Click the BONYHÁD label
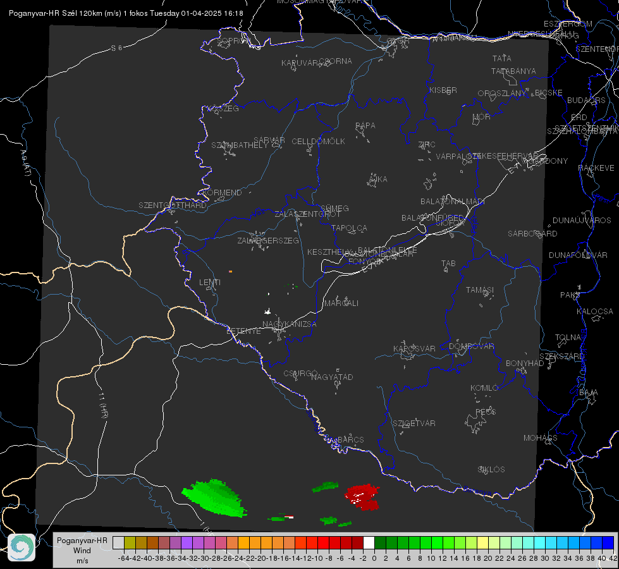Image resolution: width=619 pixels, height=569 pixels. (x=525, y=364)
